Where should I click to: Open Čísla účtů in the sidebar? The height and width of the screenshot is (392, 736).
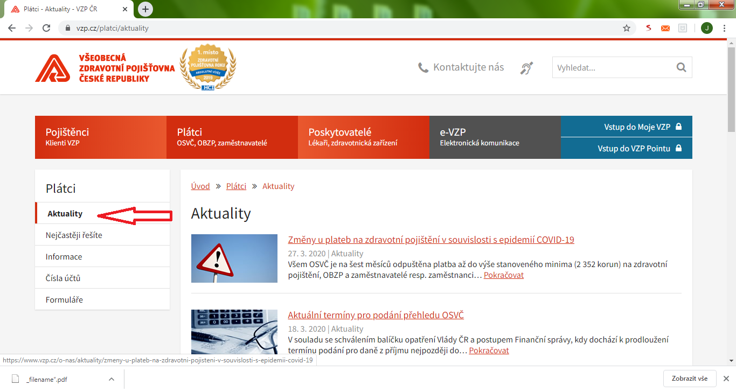(63, 278)
